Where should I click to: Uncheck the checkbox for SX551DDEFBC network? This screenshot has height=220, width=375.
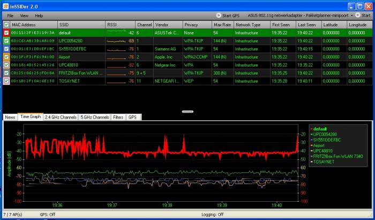point(6,49)
